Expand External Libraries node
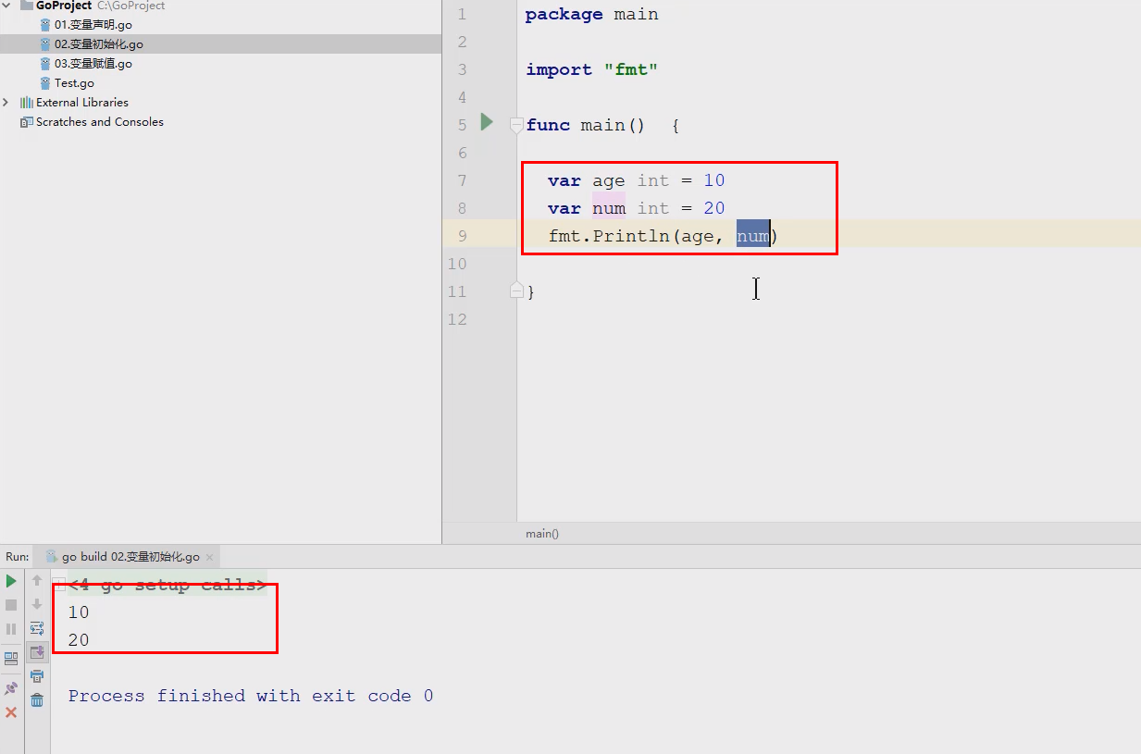 6,103
